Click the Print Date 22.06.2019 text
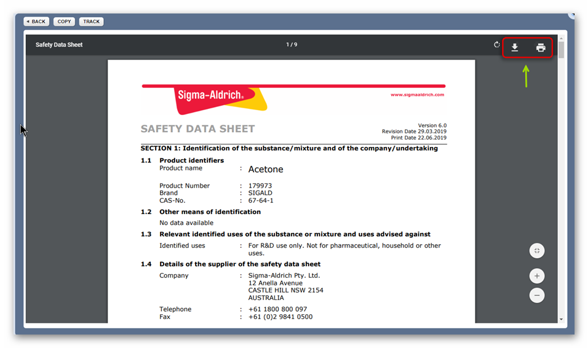This screenshot has width=588, height=348. [x=418, y=138]
